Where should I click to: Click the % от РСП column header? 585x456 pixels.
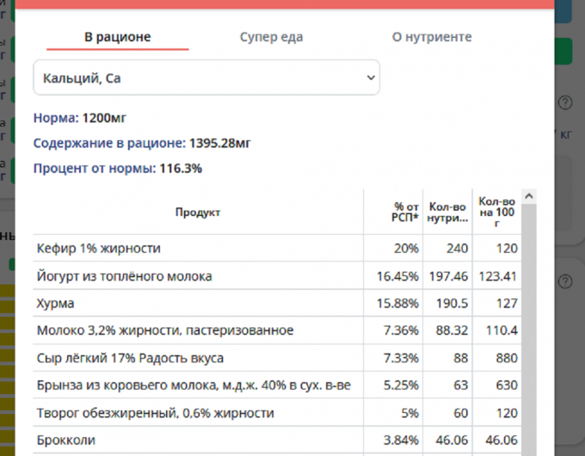[x=405, y=212]
